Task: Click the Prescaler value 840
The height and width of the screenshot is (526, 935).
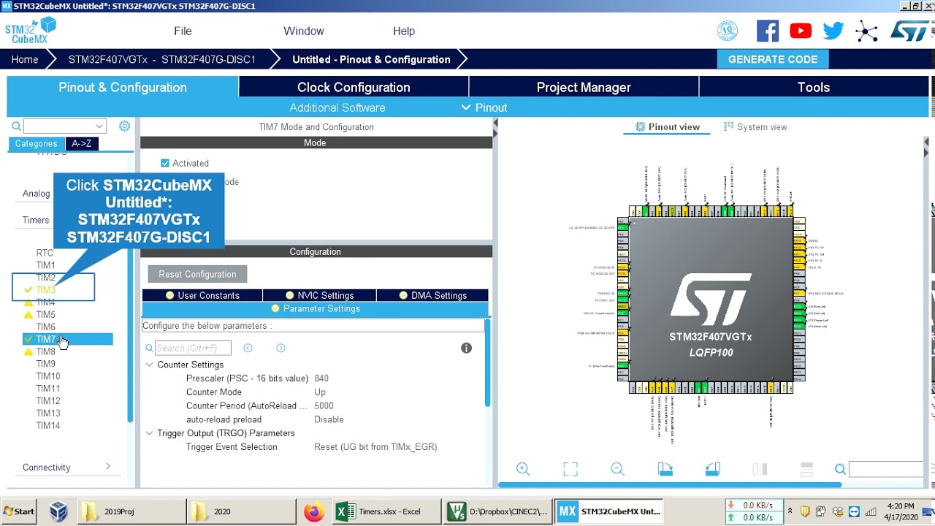Action: pos(321,378)
